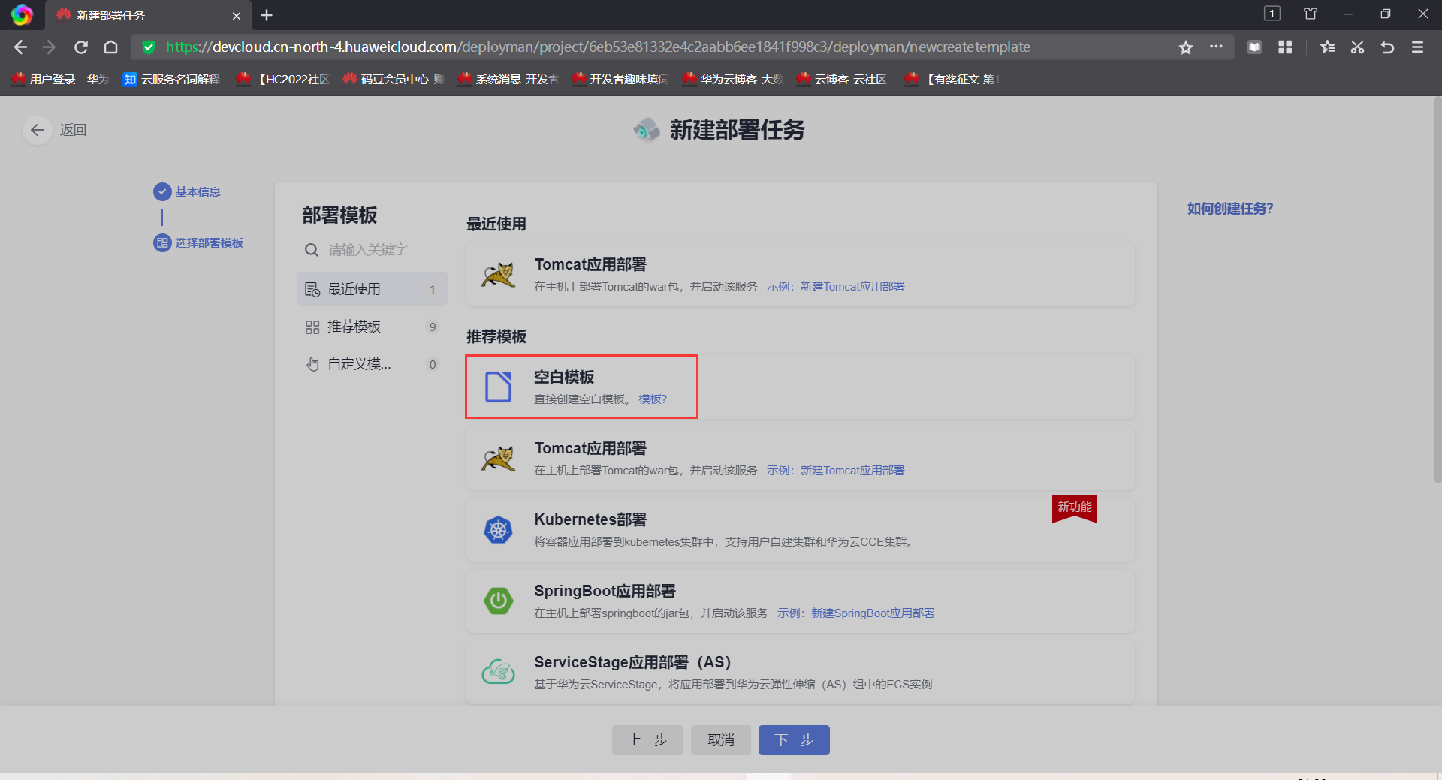Click the 上一步 button

click(x=647, y=740)
